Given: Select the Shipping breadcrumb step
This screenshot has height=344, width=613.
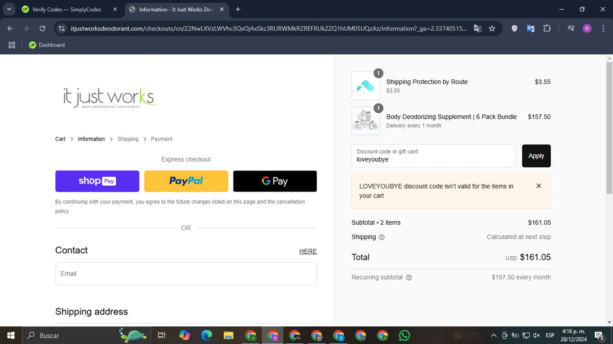Looking at the screenshot, I should tap(128, 139).
